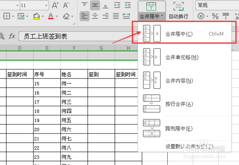Viewport: 239px width, 165px height.
Task: Open currency format dropdown arrow
Action: [x=207, y=16]
